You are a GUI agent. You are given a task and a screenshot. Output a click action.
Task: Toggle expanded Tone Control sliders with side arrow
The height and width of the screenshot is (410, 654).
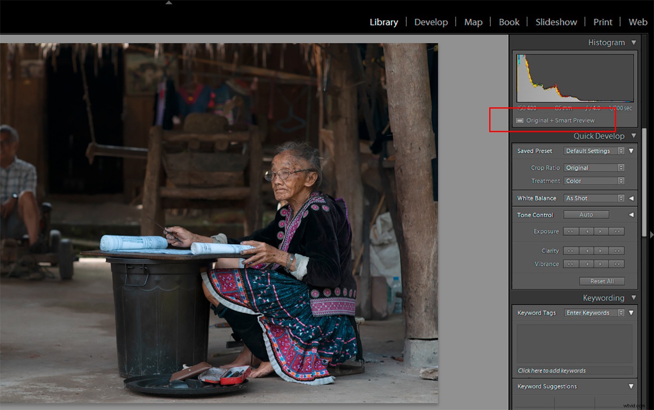(631, 214)
